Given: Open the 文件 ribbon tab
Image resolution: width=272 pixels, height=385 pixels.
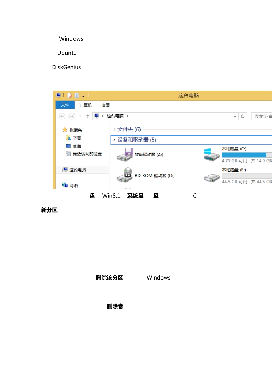Looking at the screenshot, I should pos(65,105).
